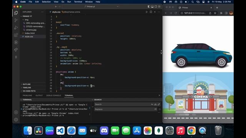The image size is (246, 138).
Task: Switch to the OUTPUT tab
Action: (x=39, y=95)
